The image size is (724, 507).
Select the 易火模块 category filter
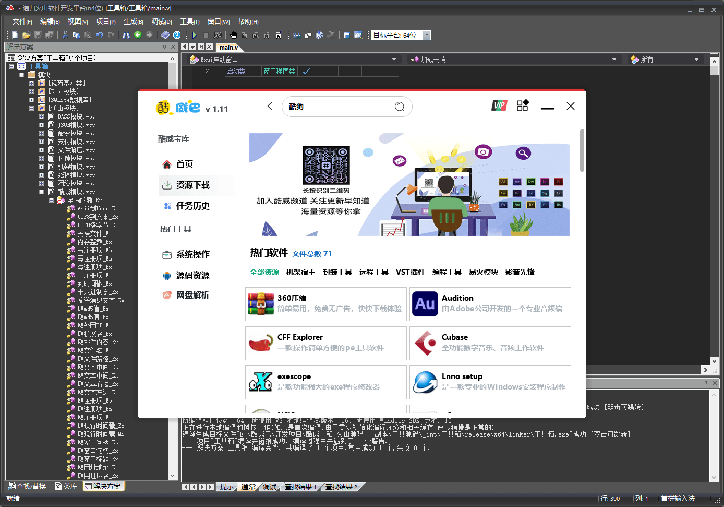[484, 272]
